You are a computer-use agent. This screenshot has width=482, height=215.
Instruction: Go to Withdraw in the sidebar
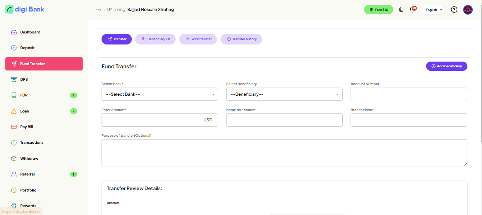point(29,158)
